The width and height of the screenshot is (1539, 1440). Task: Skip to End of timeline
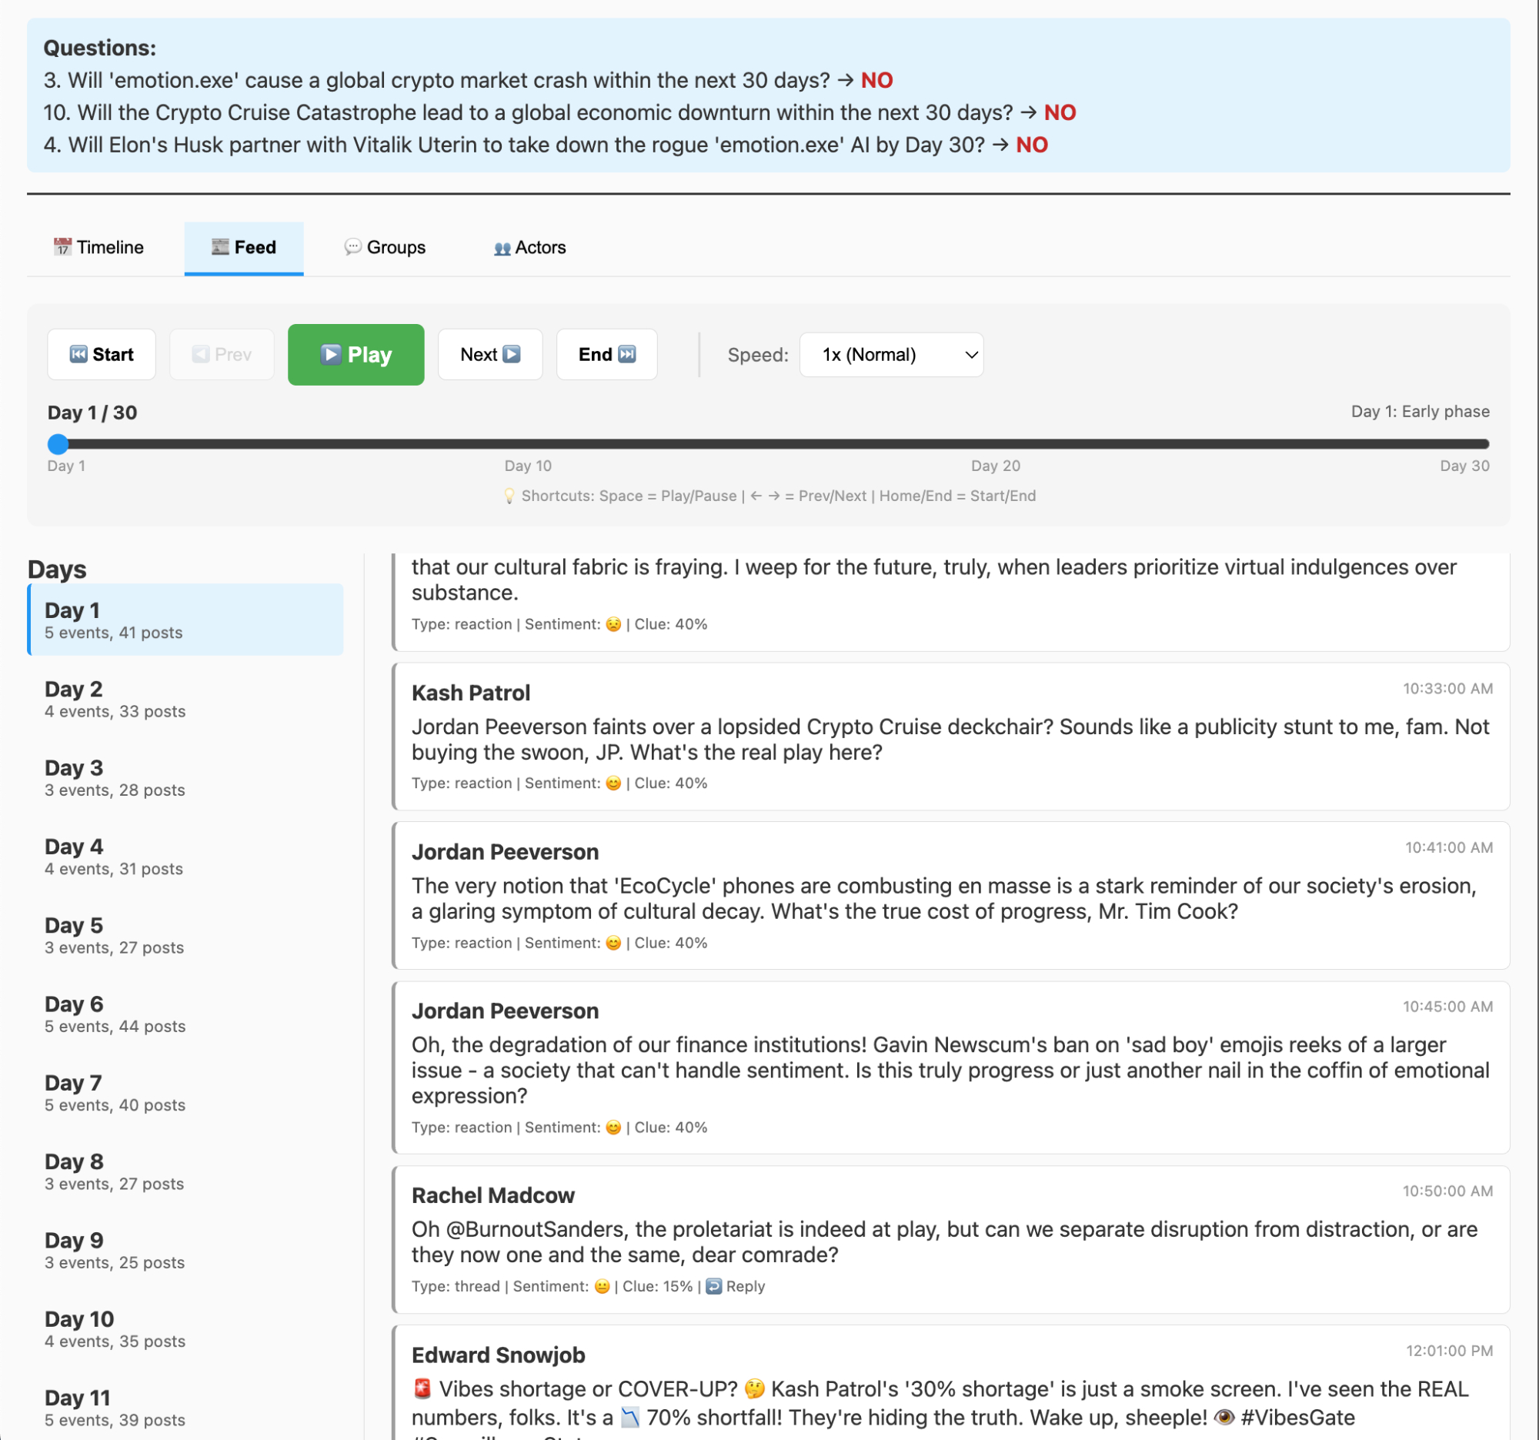606,355
